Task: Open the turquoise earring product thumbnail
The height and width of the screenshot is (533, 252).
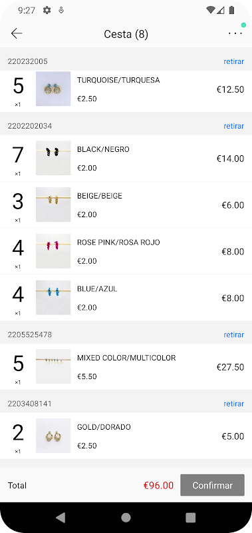Action: pos(53,89)
